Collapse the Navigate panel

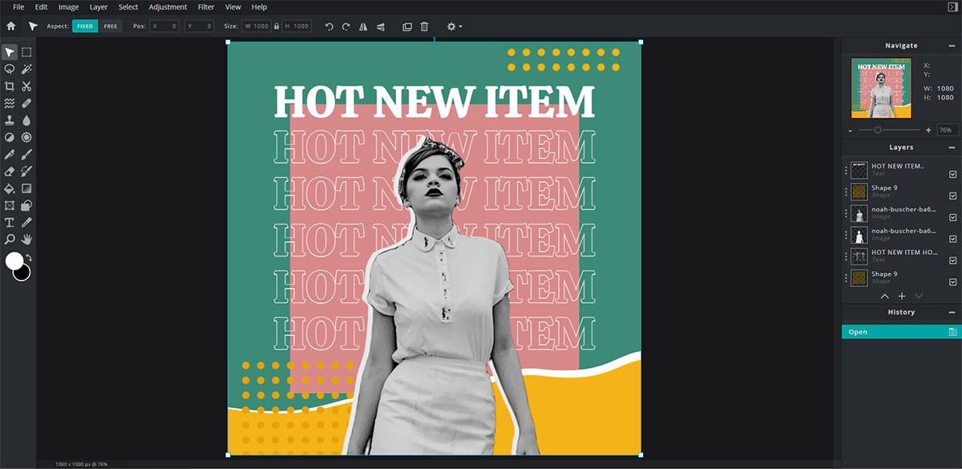click(952, 46)
